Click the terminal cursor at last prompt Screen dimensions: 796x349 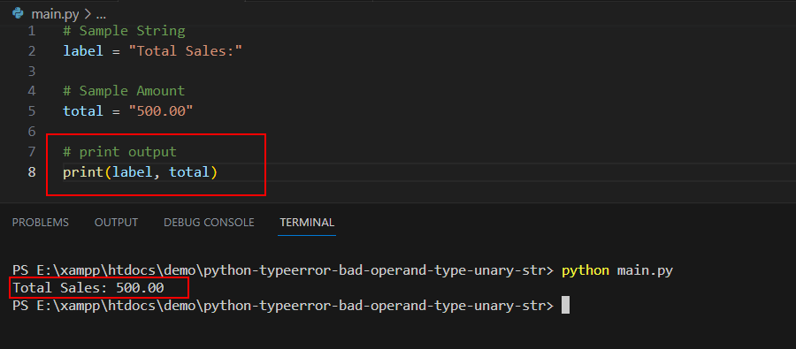(565, 306)
